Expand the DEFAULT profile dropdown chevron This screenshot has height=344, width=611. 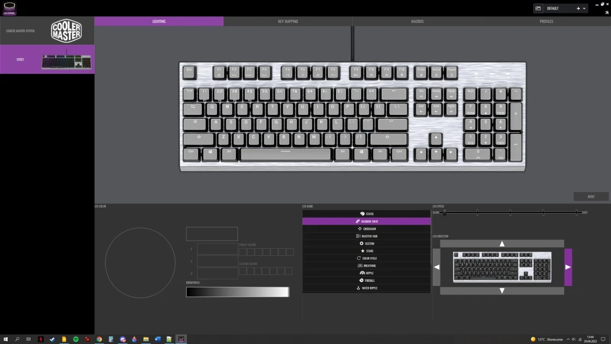[x=584, y=9]
